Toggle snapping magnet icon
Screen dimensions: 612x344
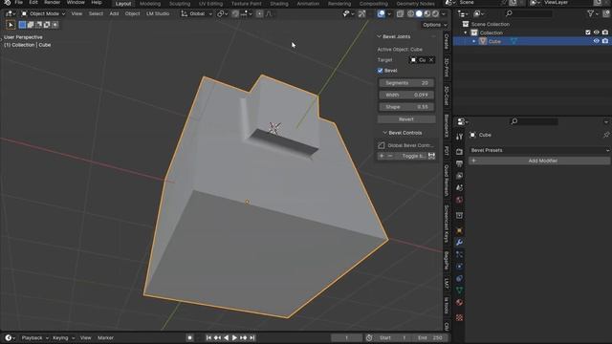point(235,13)
